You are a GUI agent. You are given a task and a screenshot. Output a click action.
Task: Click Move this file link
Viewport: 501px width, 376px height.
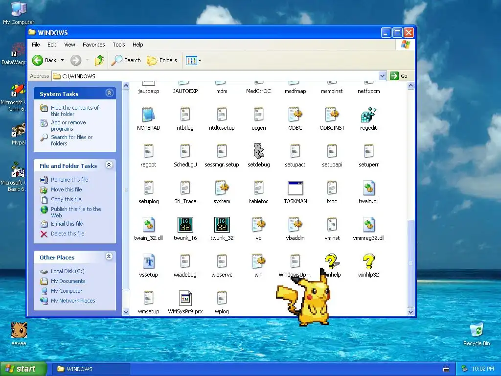coord(66,189)
